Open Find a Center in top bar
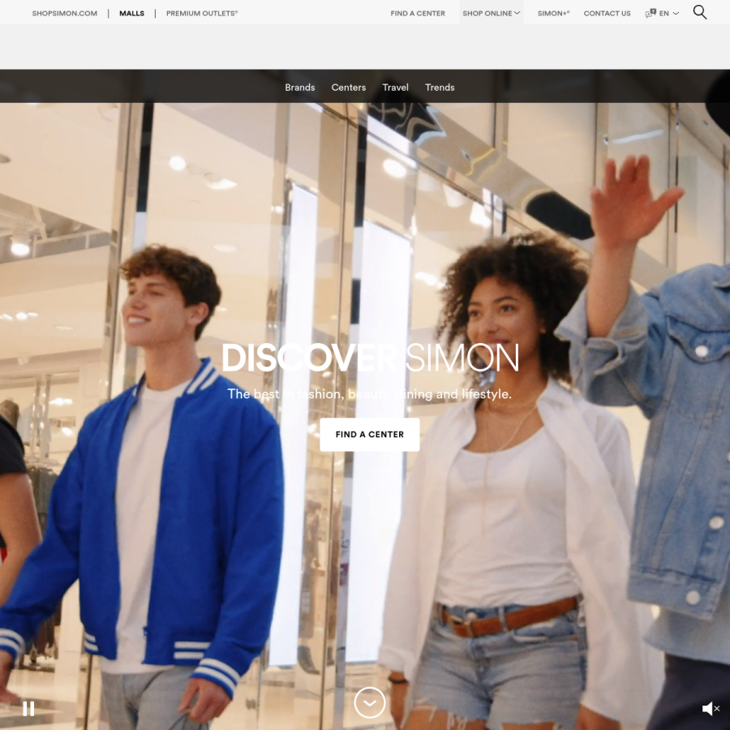The width and height of the screenshot is (730, 730). pyautogui.click(x=418, y=14)
